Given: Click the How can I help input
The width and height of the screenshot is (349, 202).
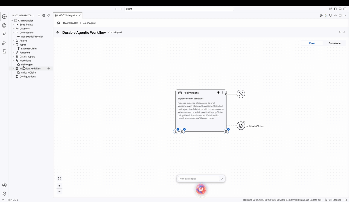Looking at the screenshot, I should [x=199, y=179].
